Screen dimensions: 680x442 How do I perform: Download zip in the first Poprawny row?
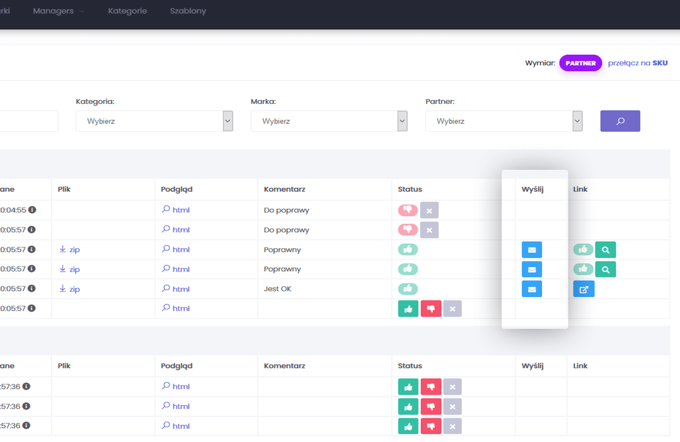69,249
